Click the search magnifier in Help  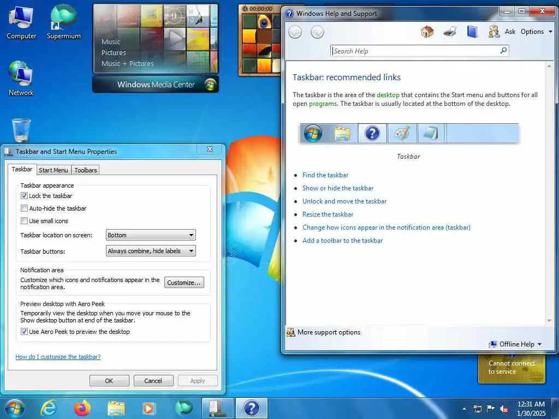pos(503,51)
